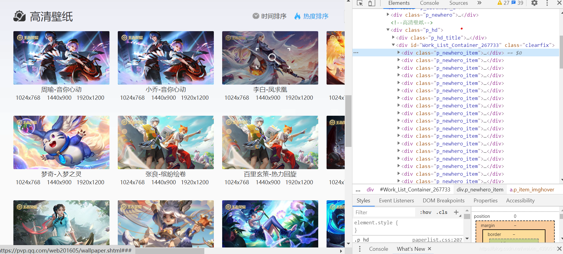This screenshot has width=563, height=254.
Task: Click the warnings count 27 icon
Action: point(503,3)
